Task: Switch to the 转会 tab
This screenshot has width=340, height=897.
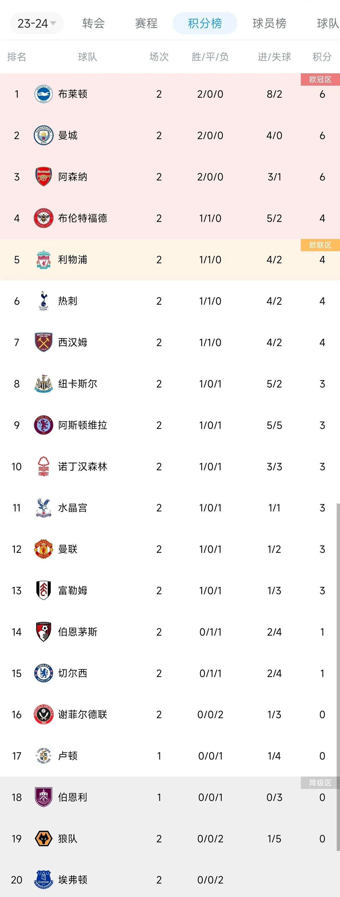Action: click(93, 23)
